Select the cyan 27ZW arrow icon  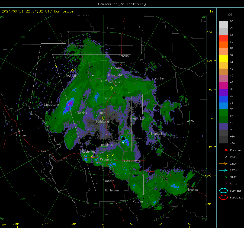click(x=223, y=171)
